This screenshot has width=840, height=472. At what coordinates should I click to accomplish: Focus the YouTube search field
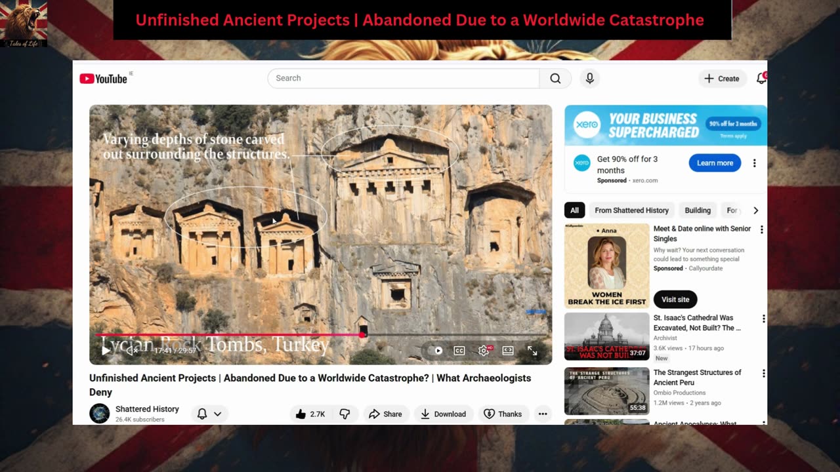pos(403,78)
